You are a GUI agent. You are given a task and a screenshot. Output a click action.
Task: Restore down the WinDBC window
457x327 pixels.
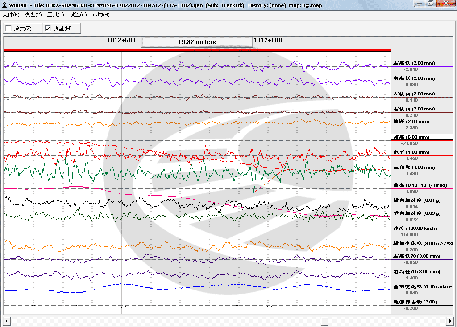431,4
